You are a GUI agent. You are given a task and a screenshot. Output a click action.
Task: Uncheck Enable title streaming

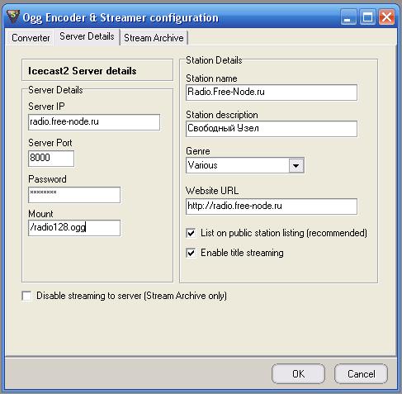coord(191,253)
